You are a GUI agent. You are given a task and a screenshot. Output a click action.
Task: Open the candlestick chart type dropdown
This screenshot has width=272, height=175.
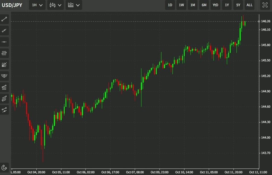tap(56, 5)
